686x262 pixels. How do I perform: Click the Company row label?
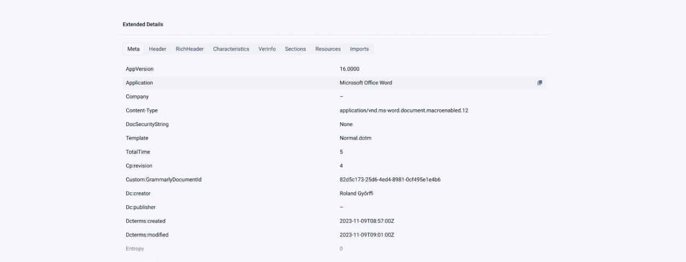coord(137,97)
